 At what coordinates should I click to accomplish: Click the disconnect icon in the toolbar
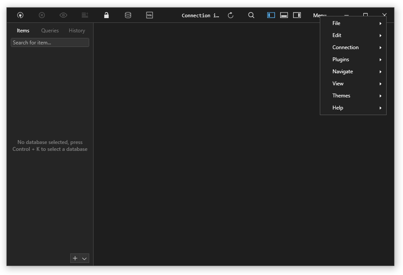click(x=42, y=15)
